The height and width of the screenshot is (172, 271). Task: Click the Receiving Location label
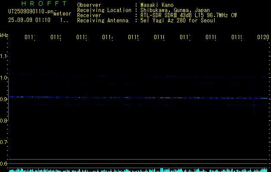pyautogui.click(x=104, y=10)
